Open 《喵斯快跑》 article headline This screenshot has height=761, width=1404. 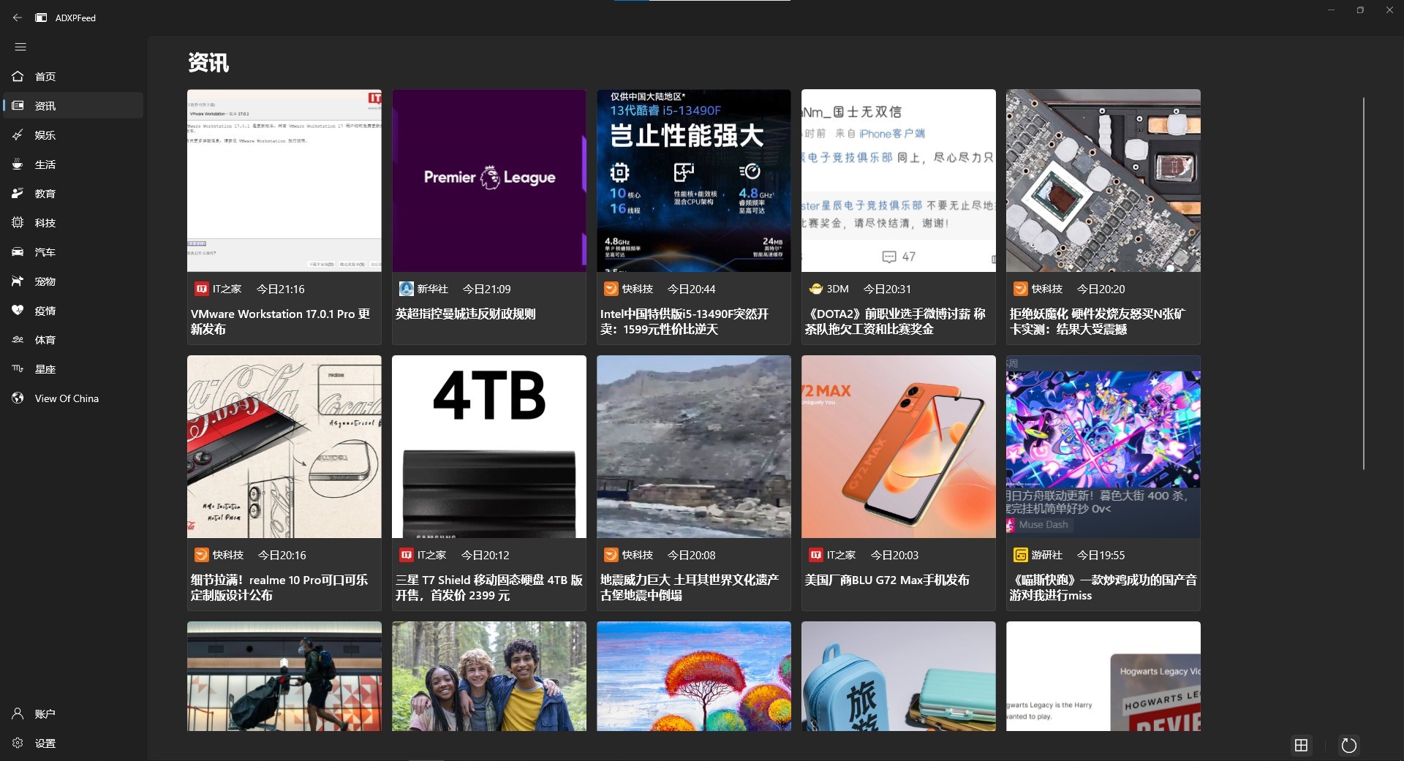(x=1103, y=588)
